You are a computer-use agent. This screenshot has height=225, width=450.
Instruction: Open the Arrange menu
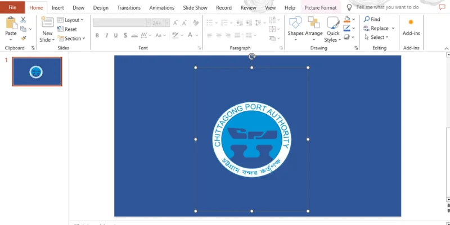click(x=314, y=28)
